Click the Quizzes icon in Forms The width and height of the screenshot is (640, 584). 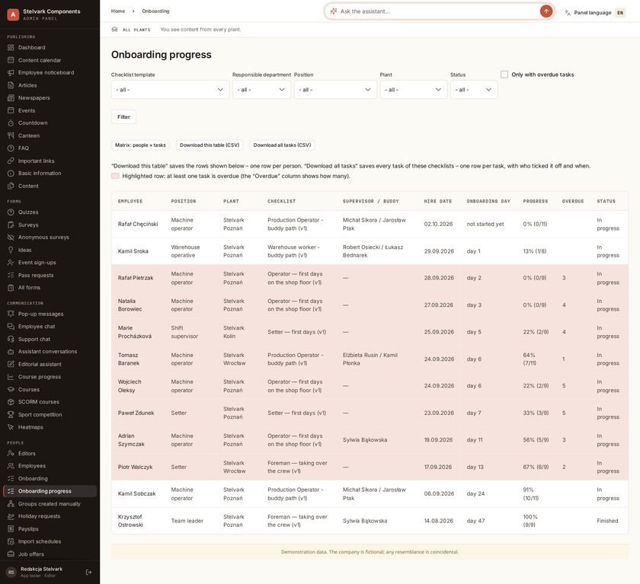tap(11, 212)
